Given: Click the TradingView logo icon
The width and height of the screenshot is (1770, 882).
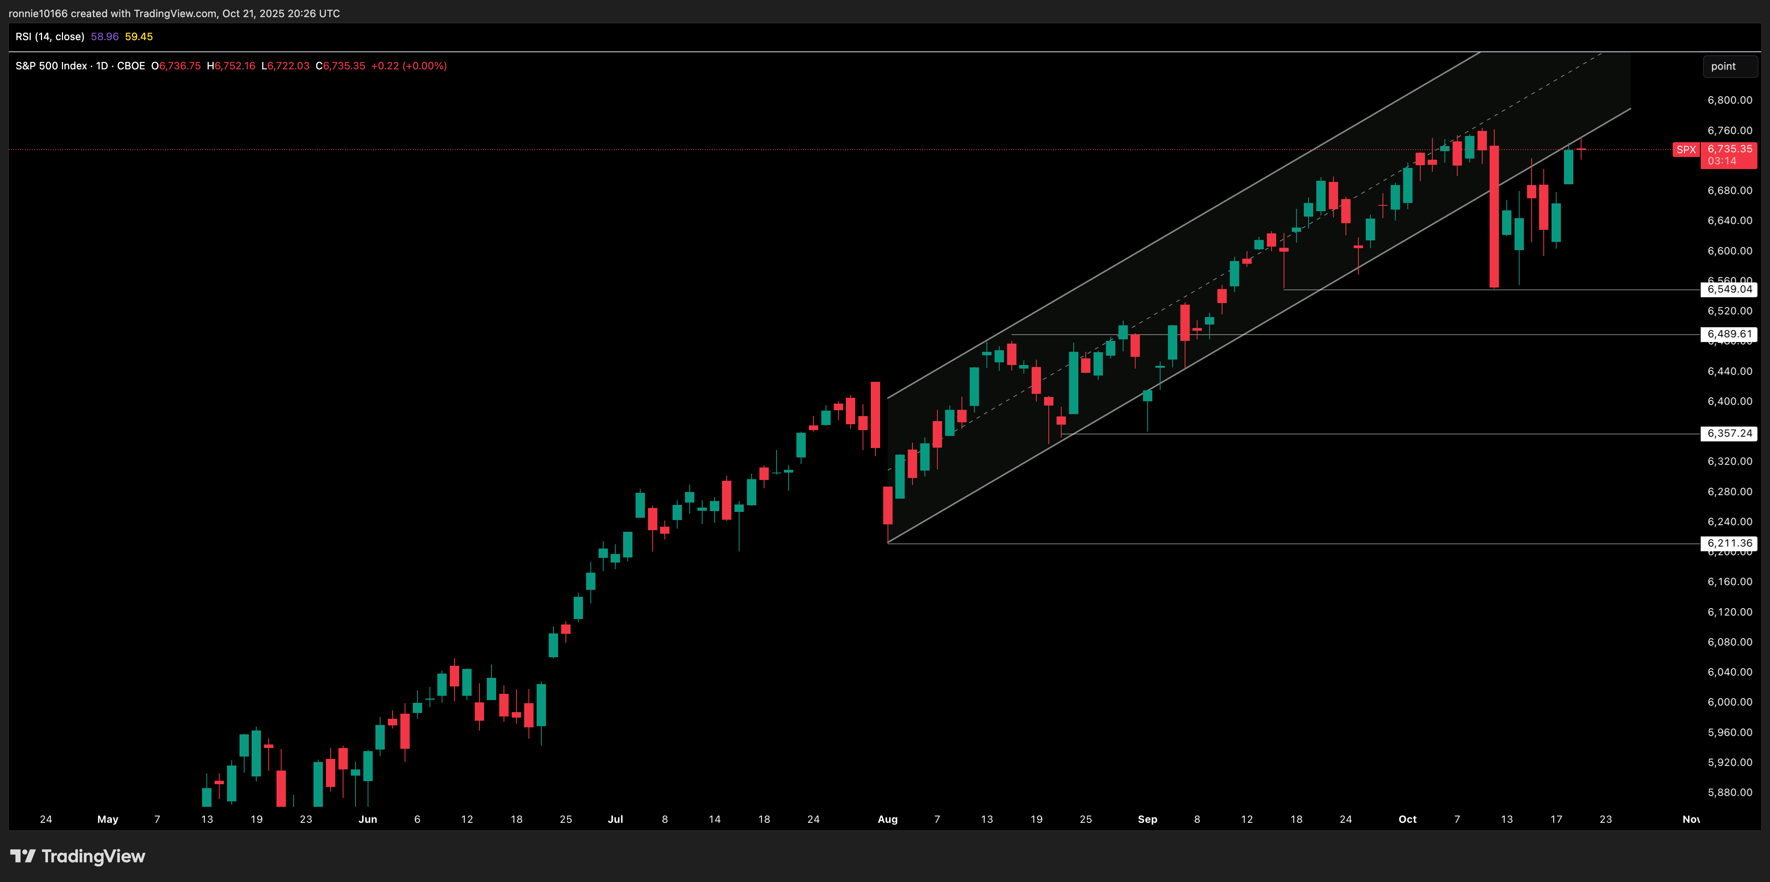Looking at the screenshot, I should tap(23, 856).
